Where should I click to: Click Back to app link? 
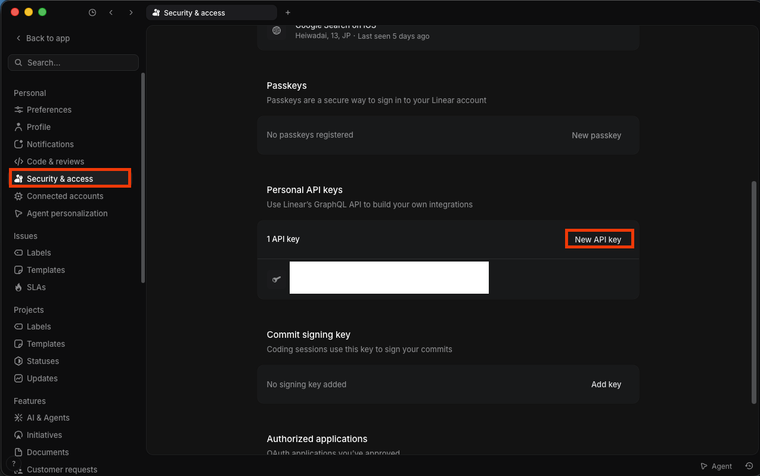pyautogui.click(x=42, y=38)
